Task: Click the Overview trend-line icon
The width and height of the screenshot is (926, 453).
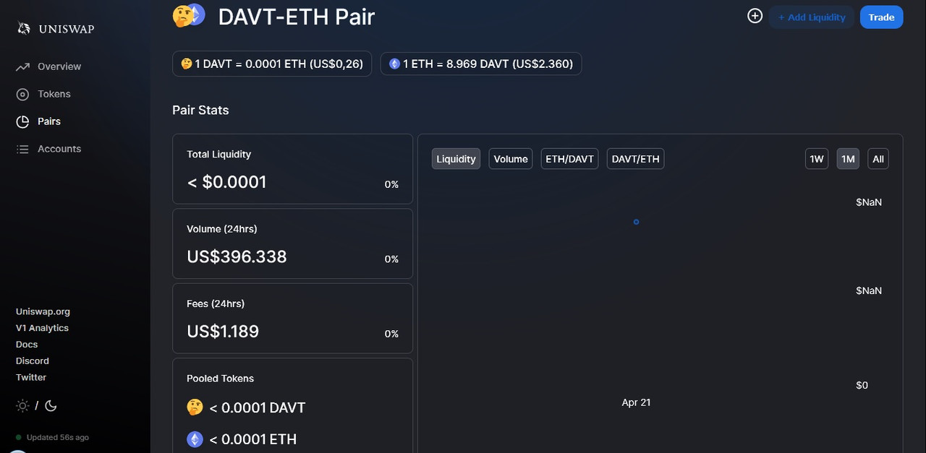Action: (22, 66)
